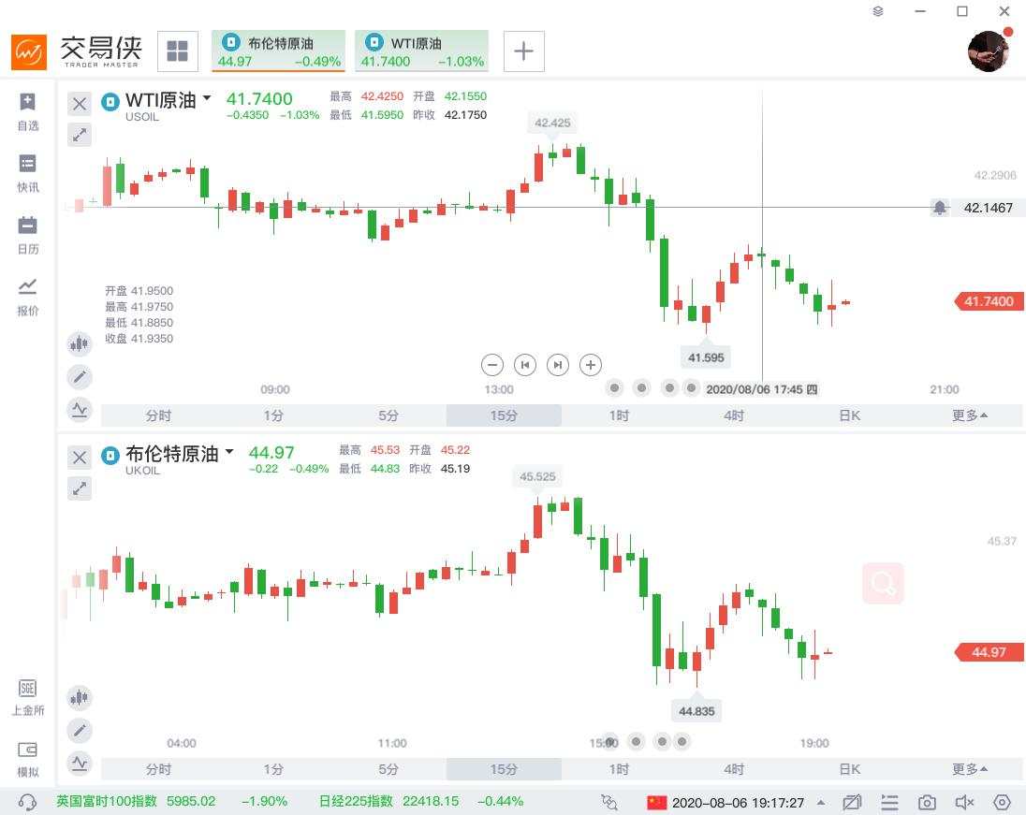The height and width of the screenshot is (815, 1026).
Task: Close the 布伦特原油 chart panel
Action: [x=80, y=457]
